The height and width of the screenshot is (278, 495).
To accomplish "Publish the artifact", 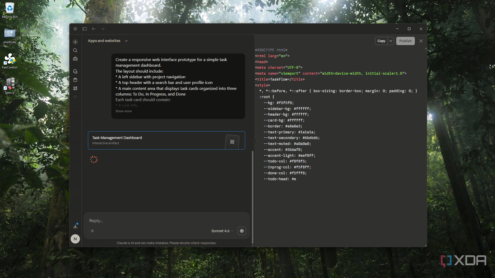I will (406, 41).
